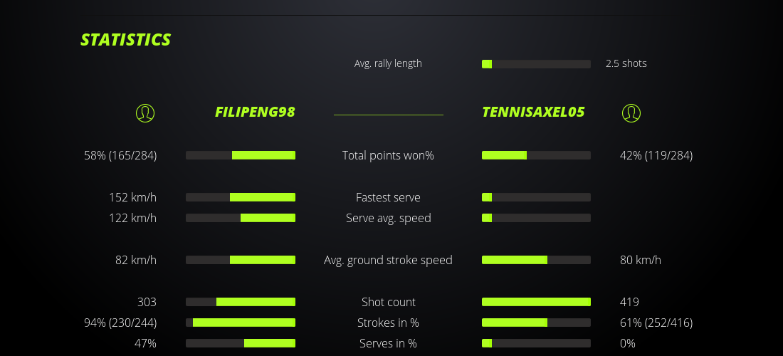Click FILIPENG98's strokes in % bar
The height and width of the screenshot is (356, 783).
click(x=241, y=323)
